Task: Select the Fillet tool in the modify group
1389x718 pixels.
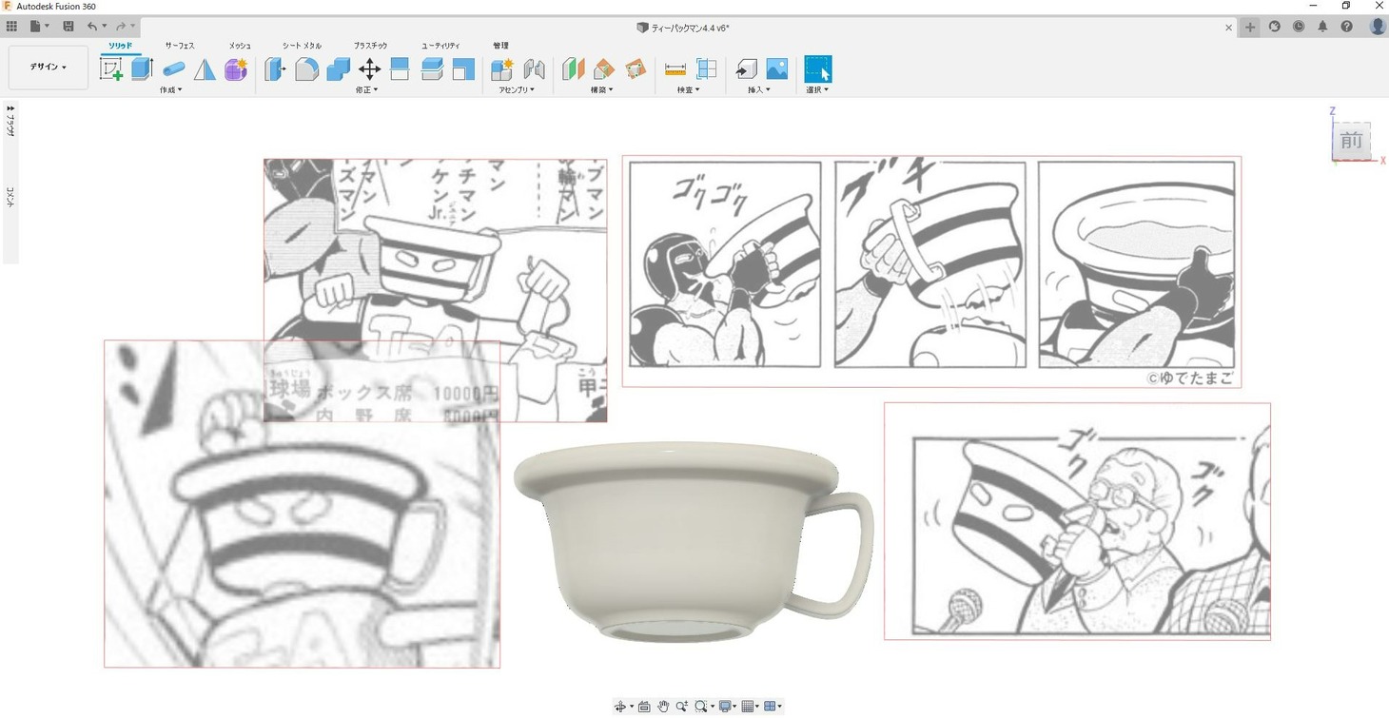Action: click(x=306, y=69)
